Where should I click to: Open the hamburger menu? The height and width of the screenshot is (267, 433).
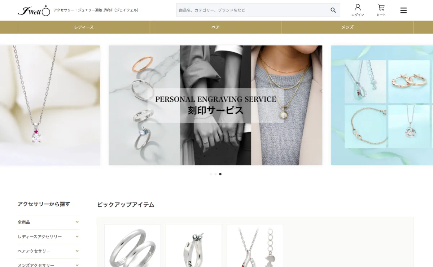(x=403, y=10)
